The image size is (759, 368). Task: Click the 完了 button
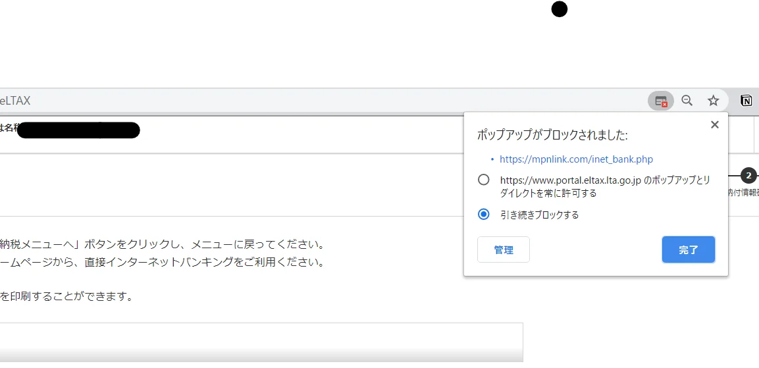click(689, 250)
